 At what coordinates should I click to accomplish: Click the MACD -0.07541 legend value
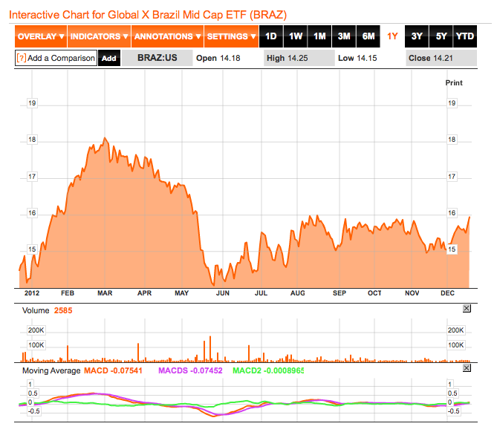click(x=113, y=370)
